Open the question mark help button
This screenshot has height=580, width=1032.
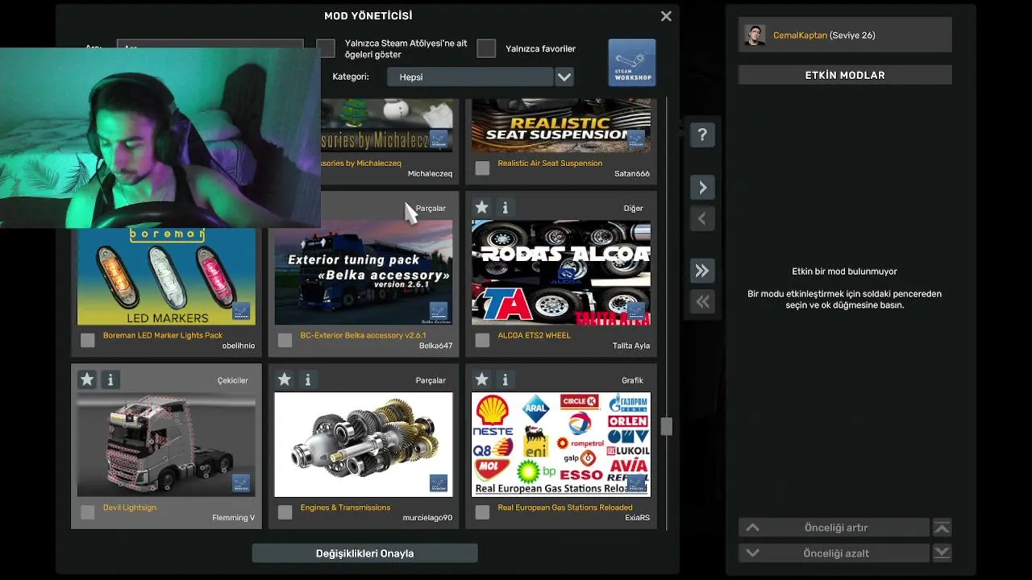point(702,135)
